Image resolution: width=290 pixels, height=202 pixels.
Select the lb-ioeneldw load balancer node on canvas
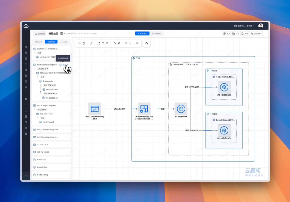181,109
